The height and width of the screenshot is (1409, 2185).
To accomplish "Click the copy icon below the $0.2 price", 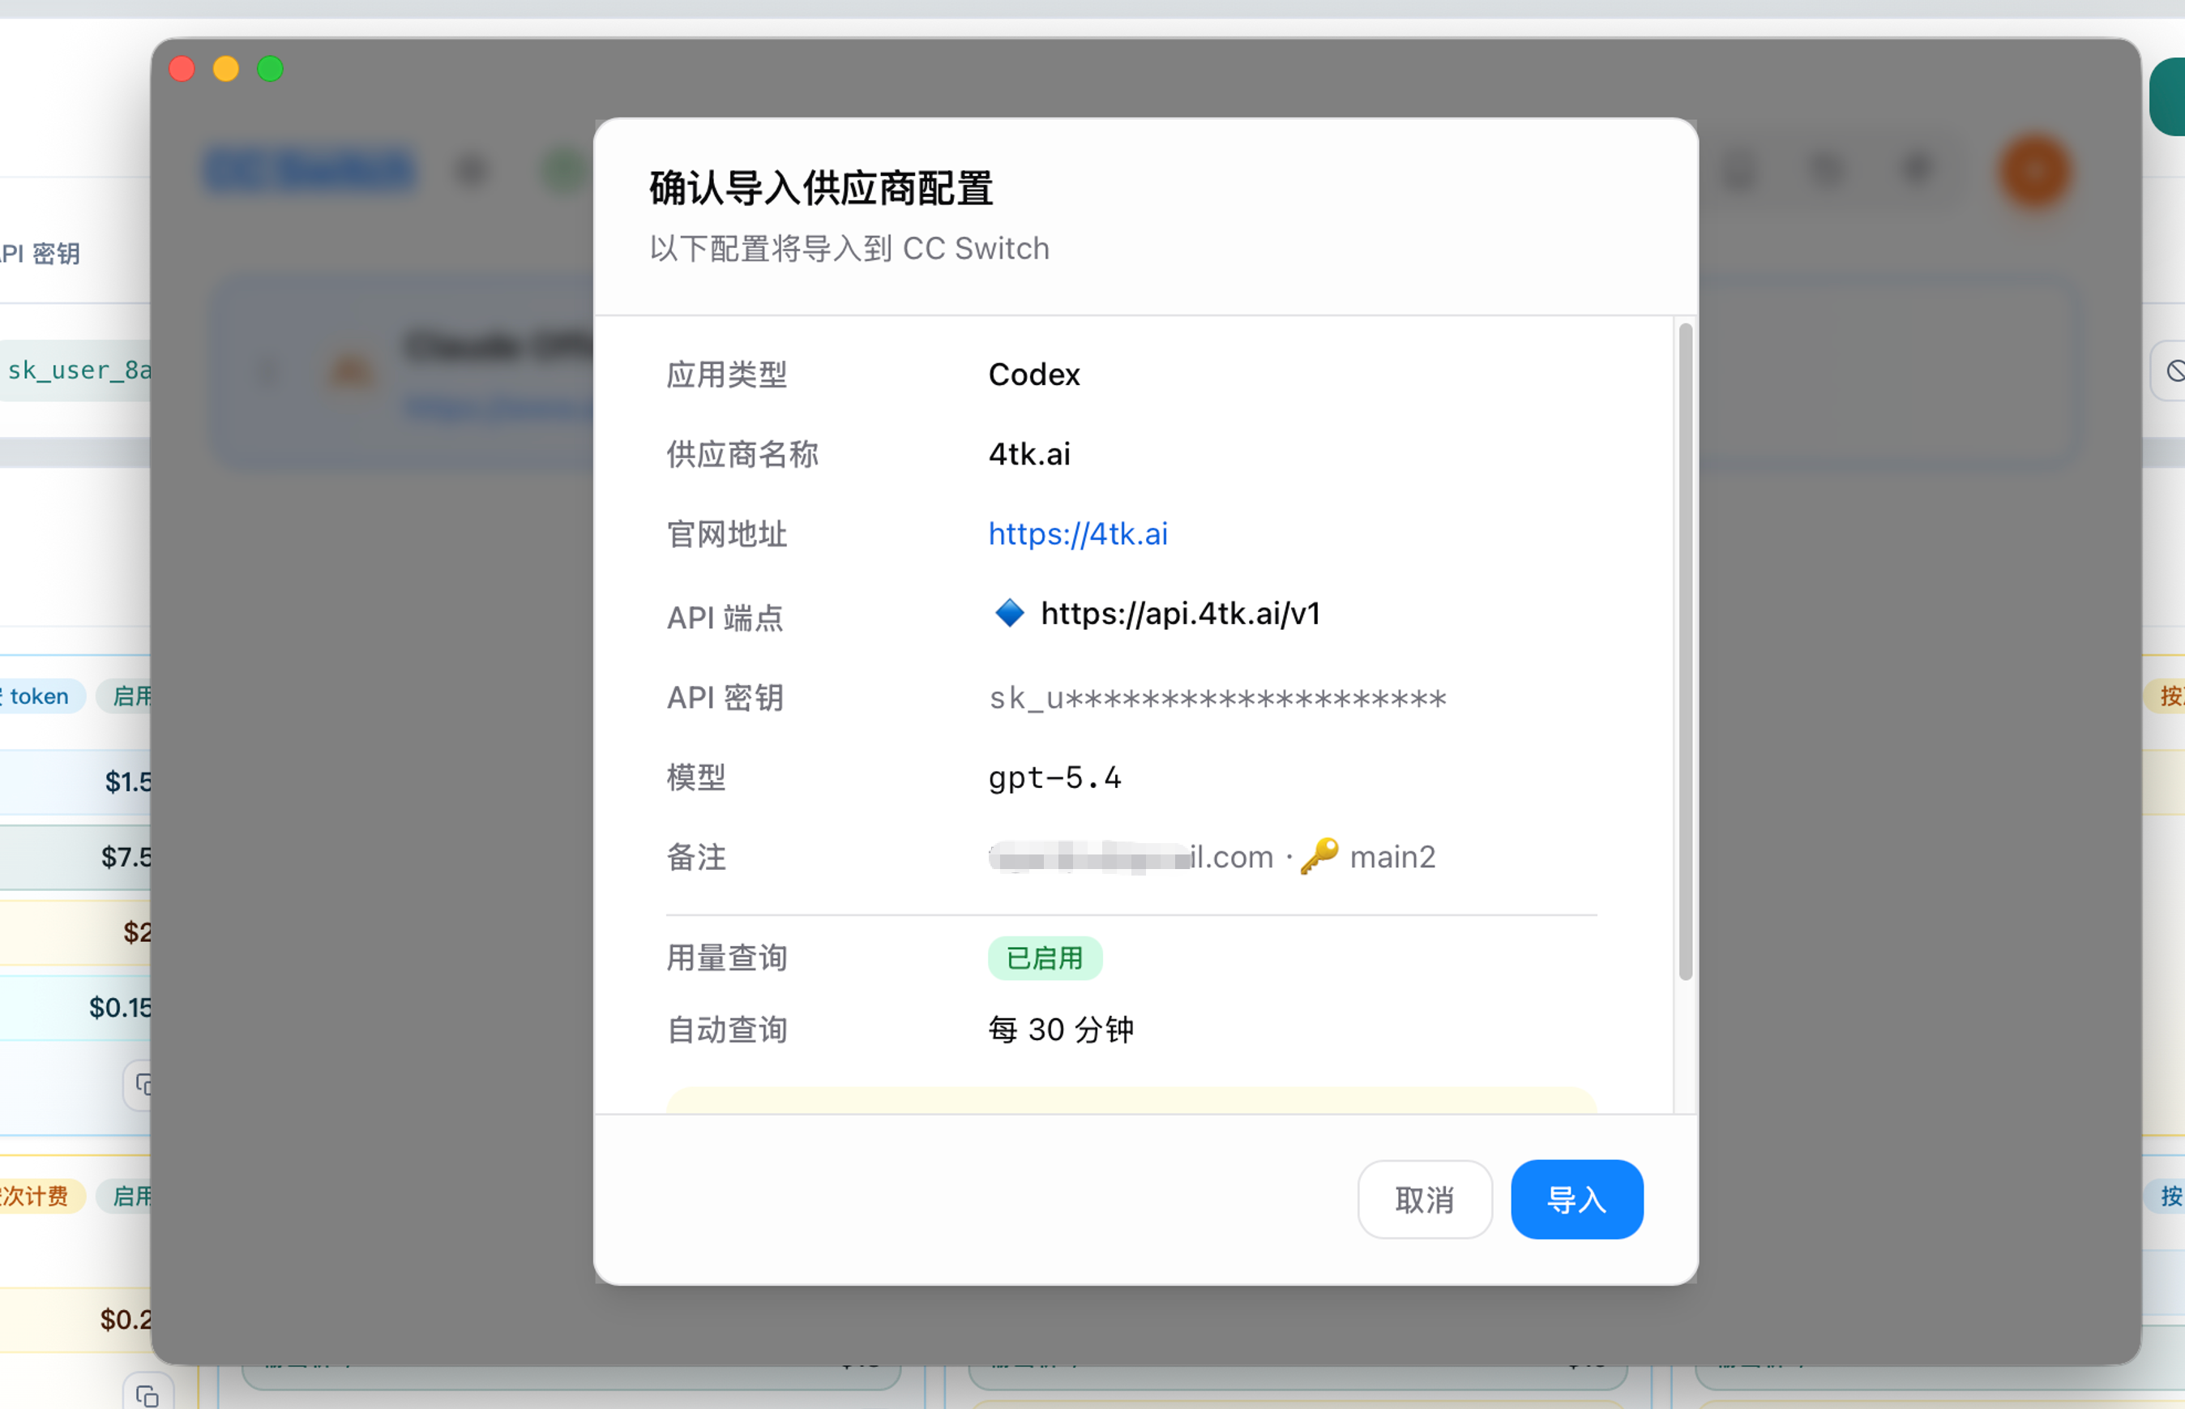I will point(148,1396).
